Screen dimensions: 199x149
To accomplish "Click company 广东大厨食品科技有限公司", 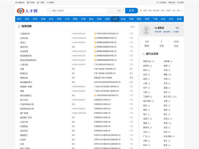I will coord(104,65).
